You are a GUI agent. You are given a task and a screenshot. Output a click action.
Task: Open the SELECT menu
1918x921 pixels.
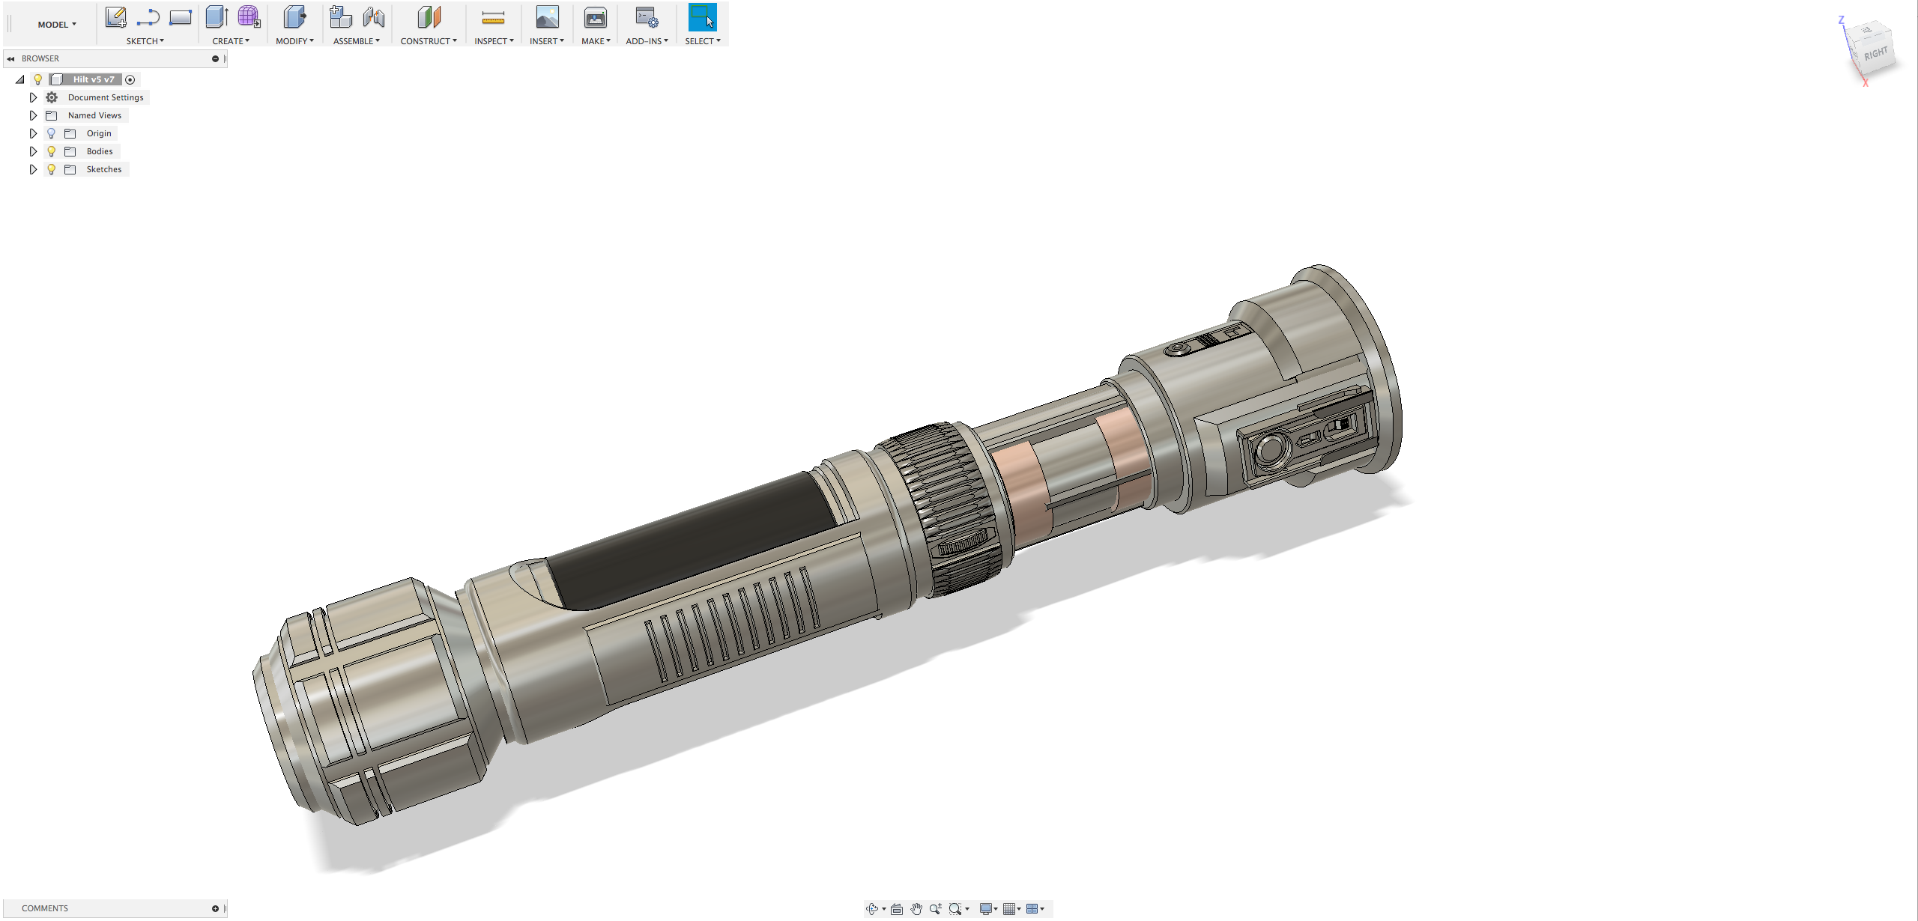pos(702,41)
